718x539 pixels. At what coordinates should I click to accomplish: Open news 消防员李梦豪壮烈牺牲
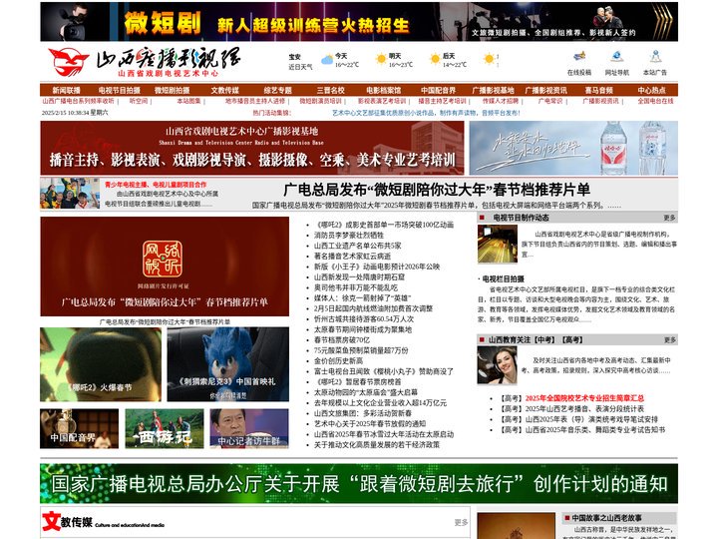349,236
